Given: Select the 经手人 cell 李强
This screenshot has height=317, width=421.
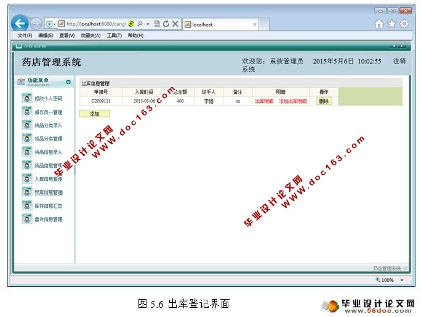Looking at the screenshot, I should (209, 101).
